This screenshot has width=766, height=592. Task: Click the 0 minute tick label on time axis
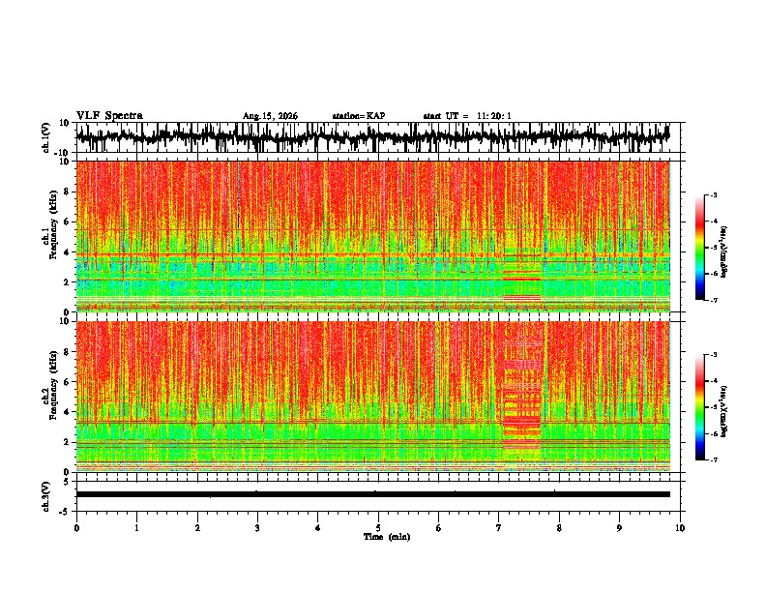point(76,528)
